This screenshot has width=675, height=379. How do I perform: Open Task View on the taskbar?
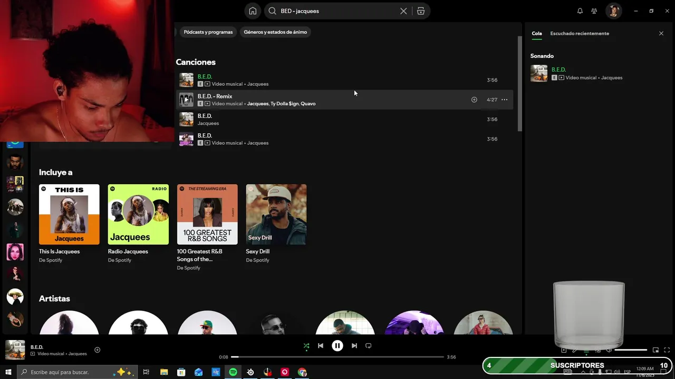tap(146, 372)
